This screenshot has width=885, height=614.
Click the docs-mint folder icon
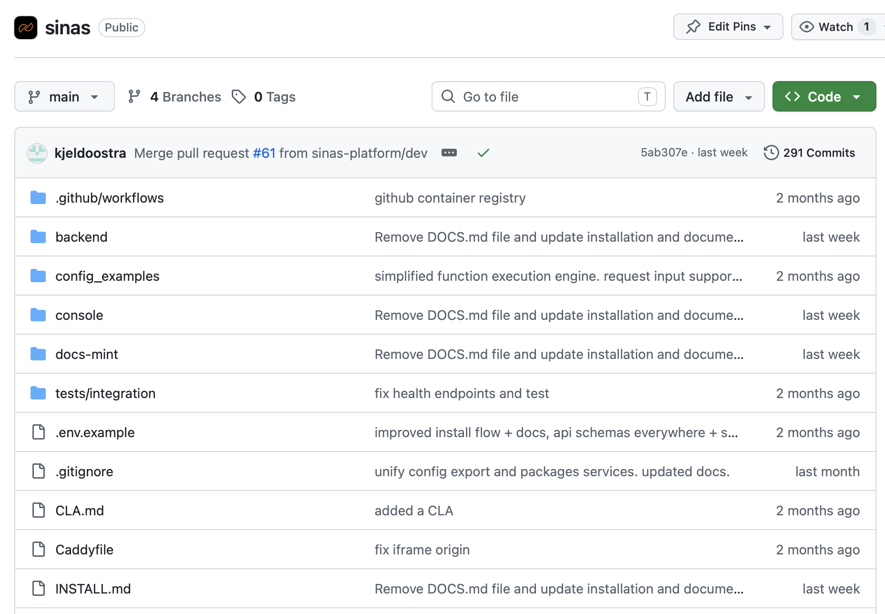point(38,354)
